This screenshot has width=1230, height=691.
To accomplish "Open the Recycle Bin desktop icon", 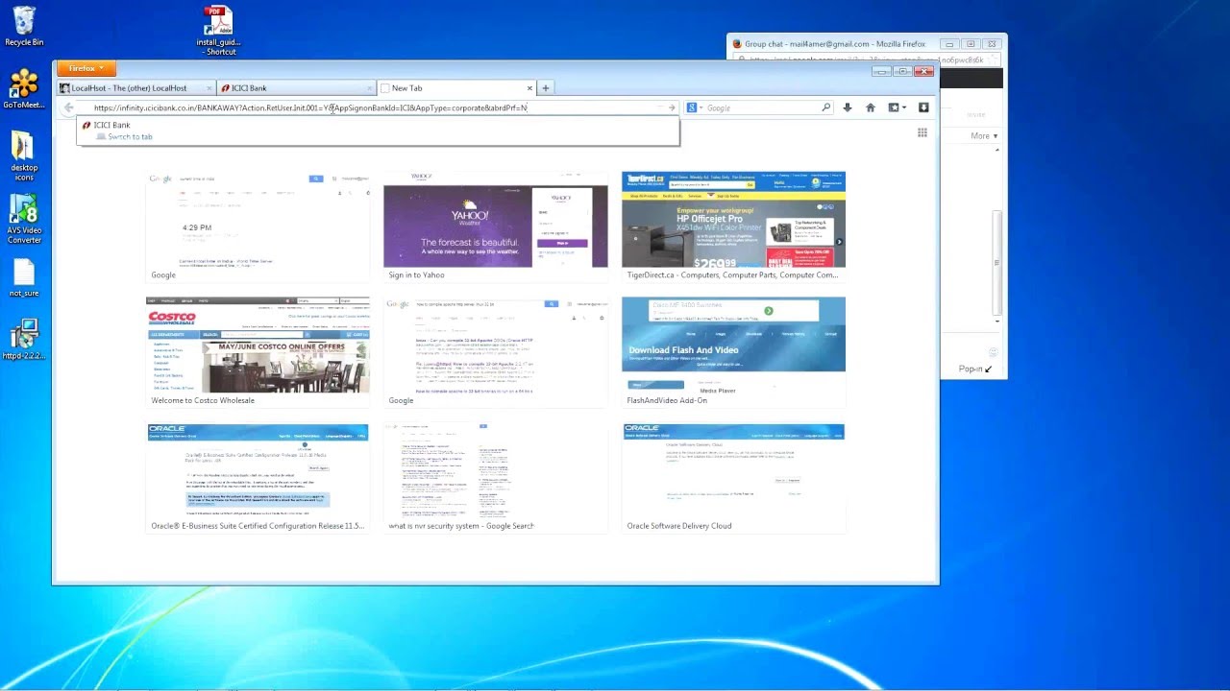I will 24,27.
